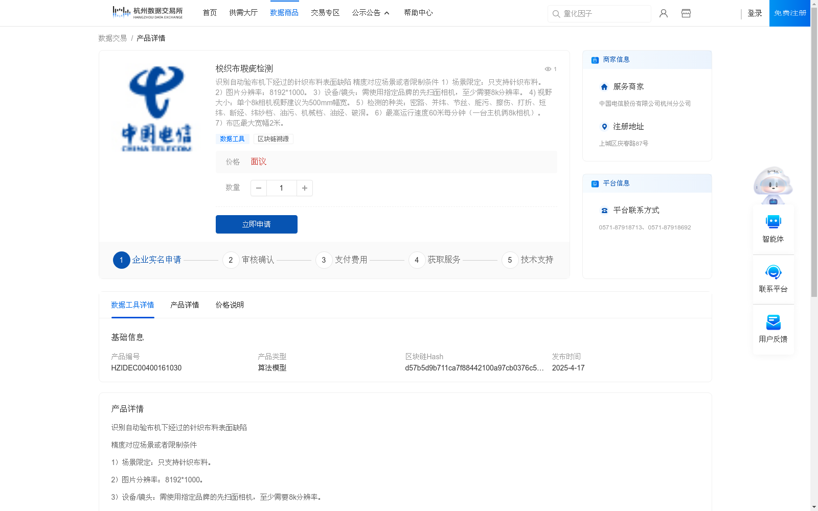This screenshot has width=818, height=511.
Task: Click the 注册地址 location pin icon
Action: tap(604, 127)
